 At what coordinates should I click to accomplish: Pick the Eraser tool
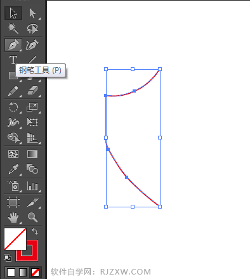pos(32,91)
